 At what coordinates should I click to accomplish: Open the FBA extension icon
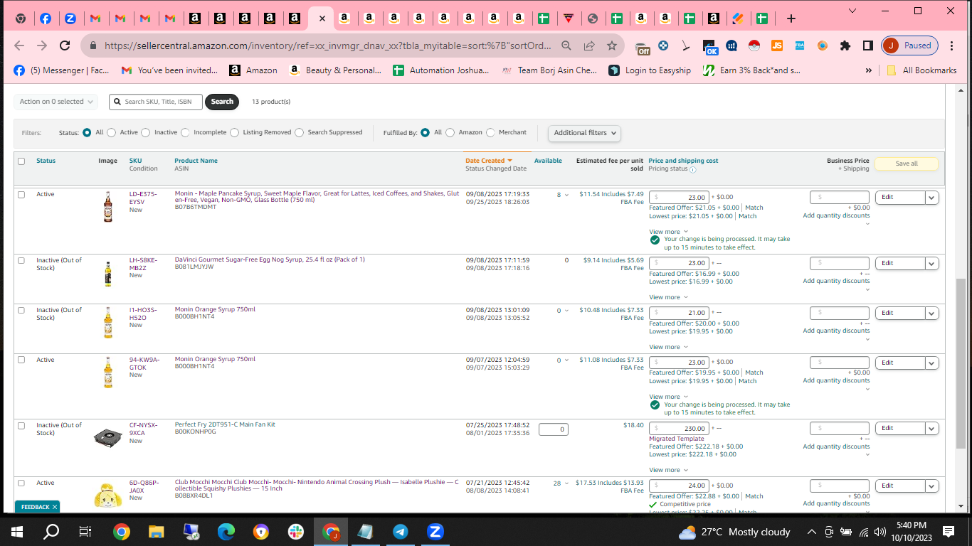[x=800, y=45]
